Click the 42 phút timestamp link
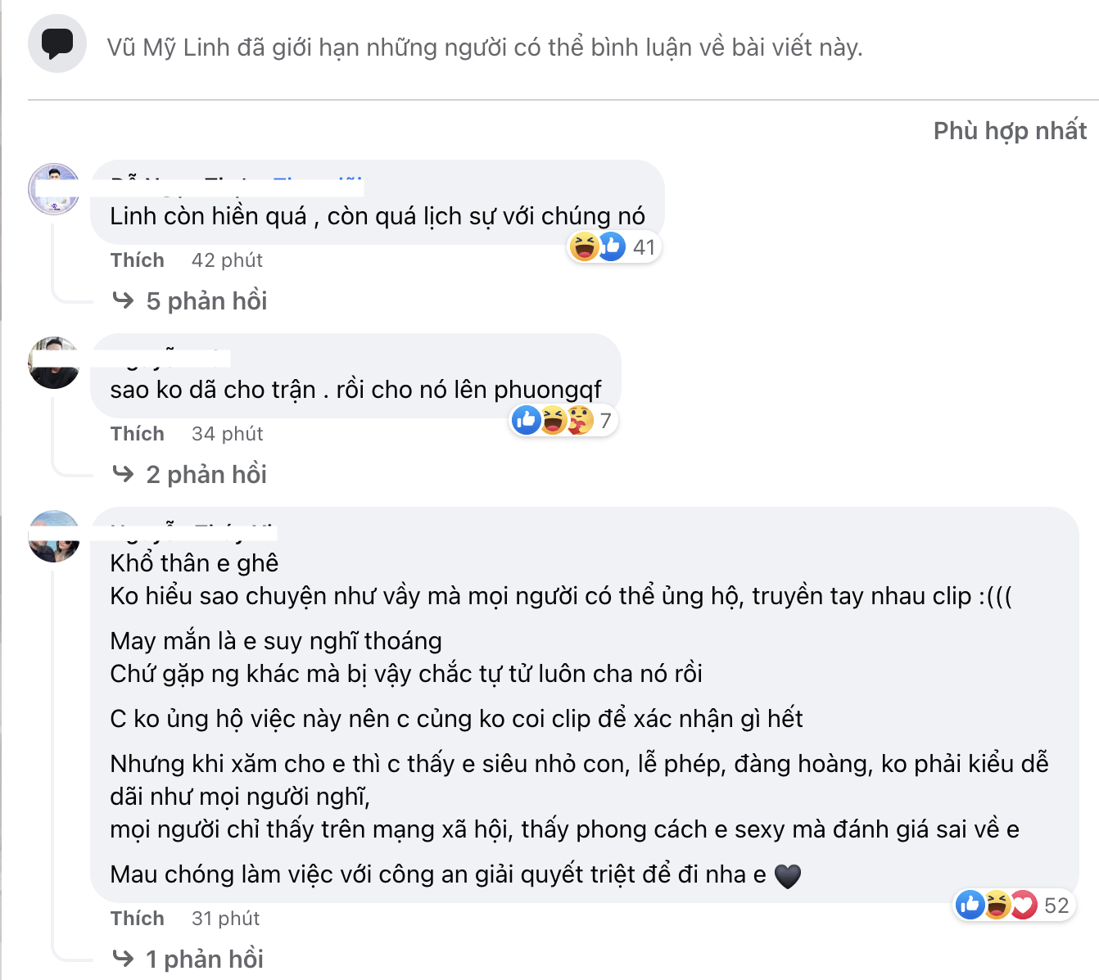This screenshot has height=980, width=1099. (x=227, y=260)
